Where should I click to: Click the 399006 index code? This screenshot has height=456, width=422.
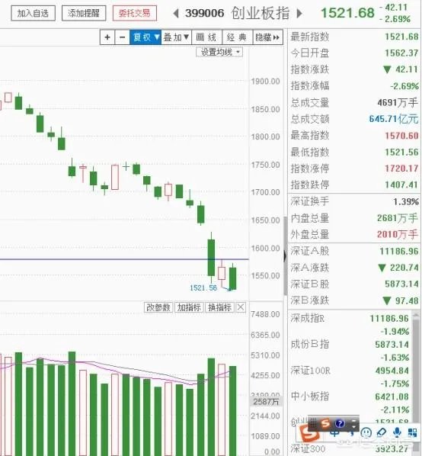204,13
